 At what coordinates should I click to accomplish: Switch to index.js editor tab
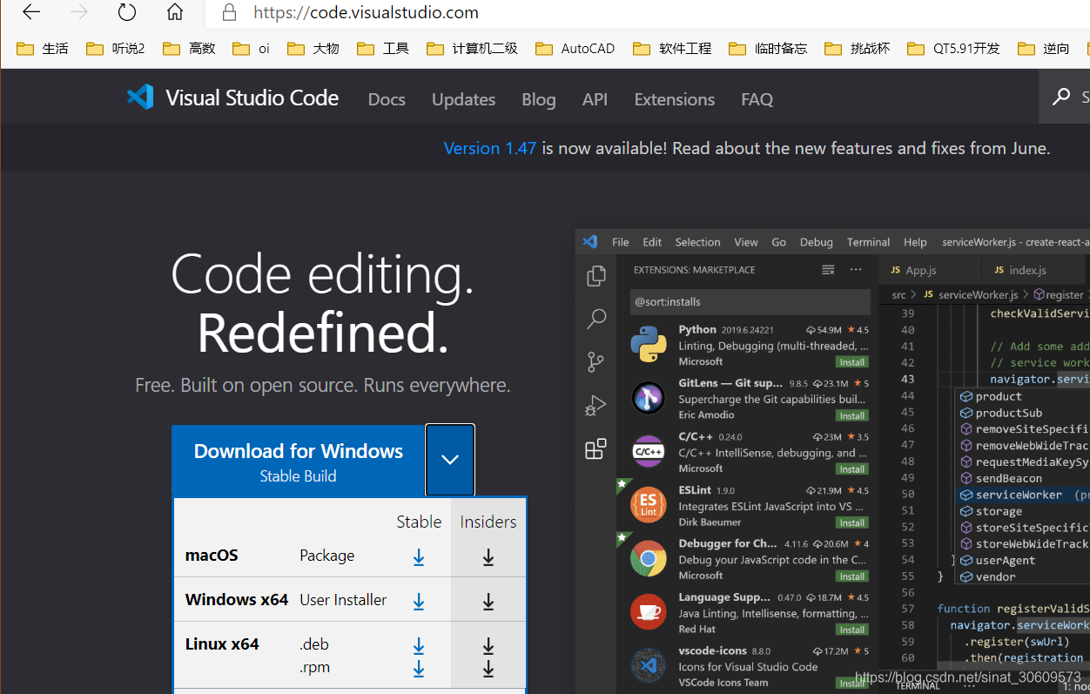tap(1027, 270)
